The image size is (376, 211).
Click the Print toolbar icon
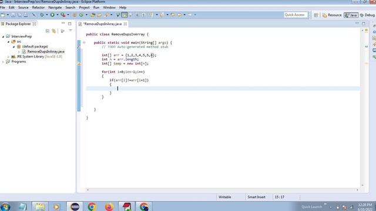click(x=26, y=15)
